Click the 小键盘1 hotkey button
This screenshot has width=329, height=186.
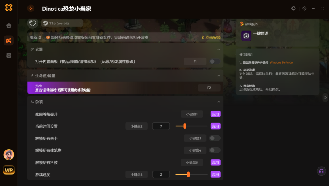pyautogui.click(x=192, y=114)
